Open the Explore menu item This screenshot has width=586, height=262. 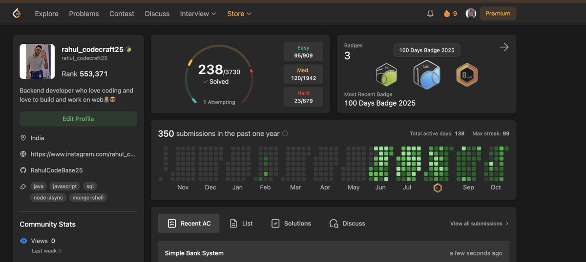46,14
